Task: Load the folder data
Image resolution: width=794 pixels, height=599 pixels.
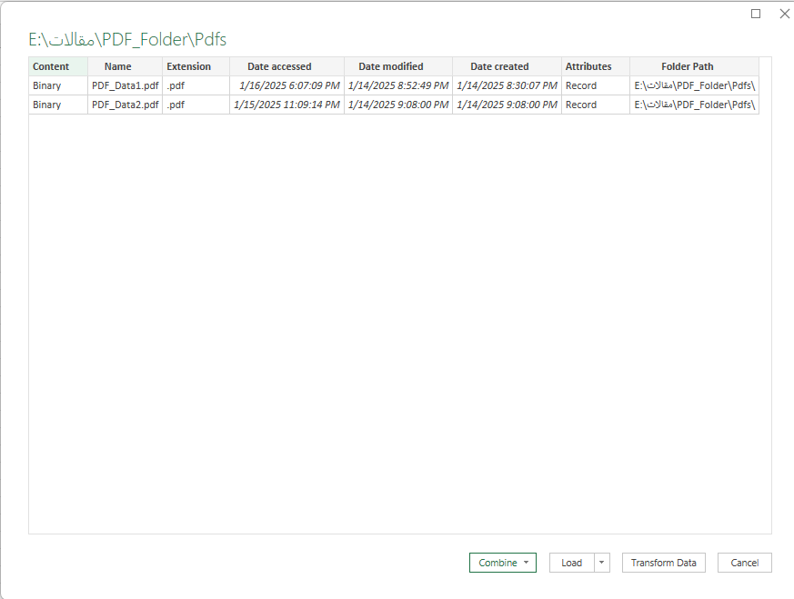Action: (x=572, y=563)
